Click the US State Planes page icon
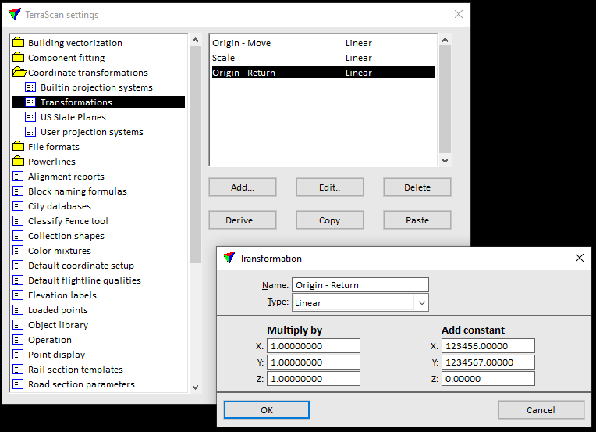The width and height of the screenshot is (596, 432). (31, 117)
